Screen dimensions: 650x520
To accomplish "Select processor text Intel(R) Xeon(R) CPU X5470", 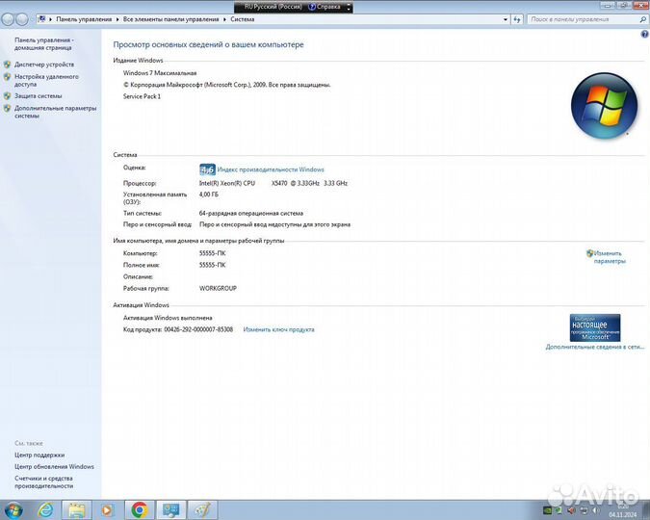I will tap(243, 183).
